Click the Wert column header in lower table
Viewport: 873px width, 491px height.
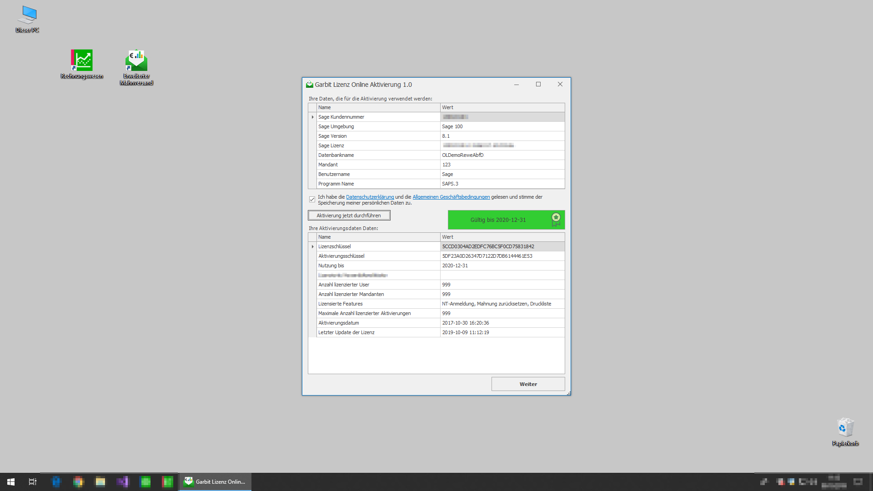pos(502,237)
